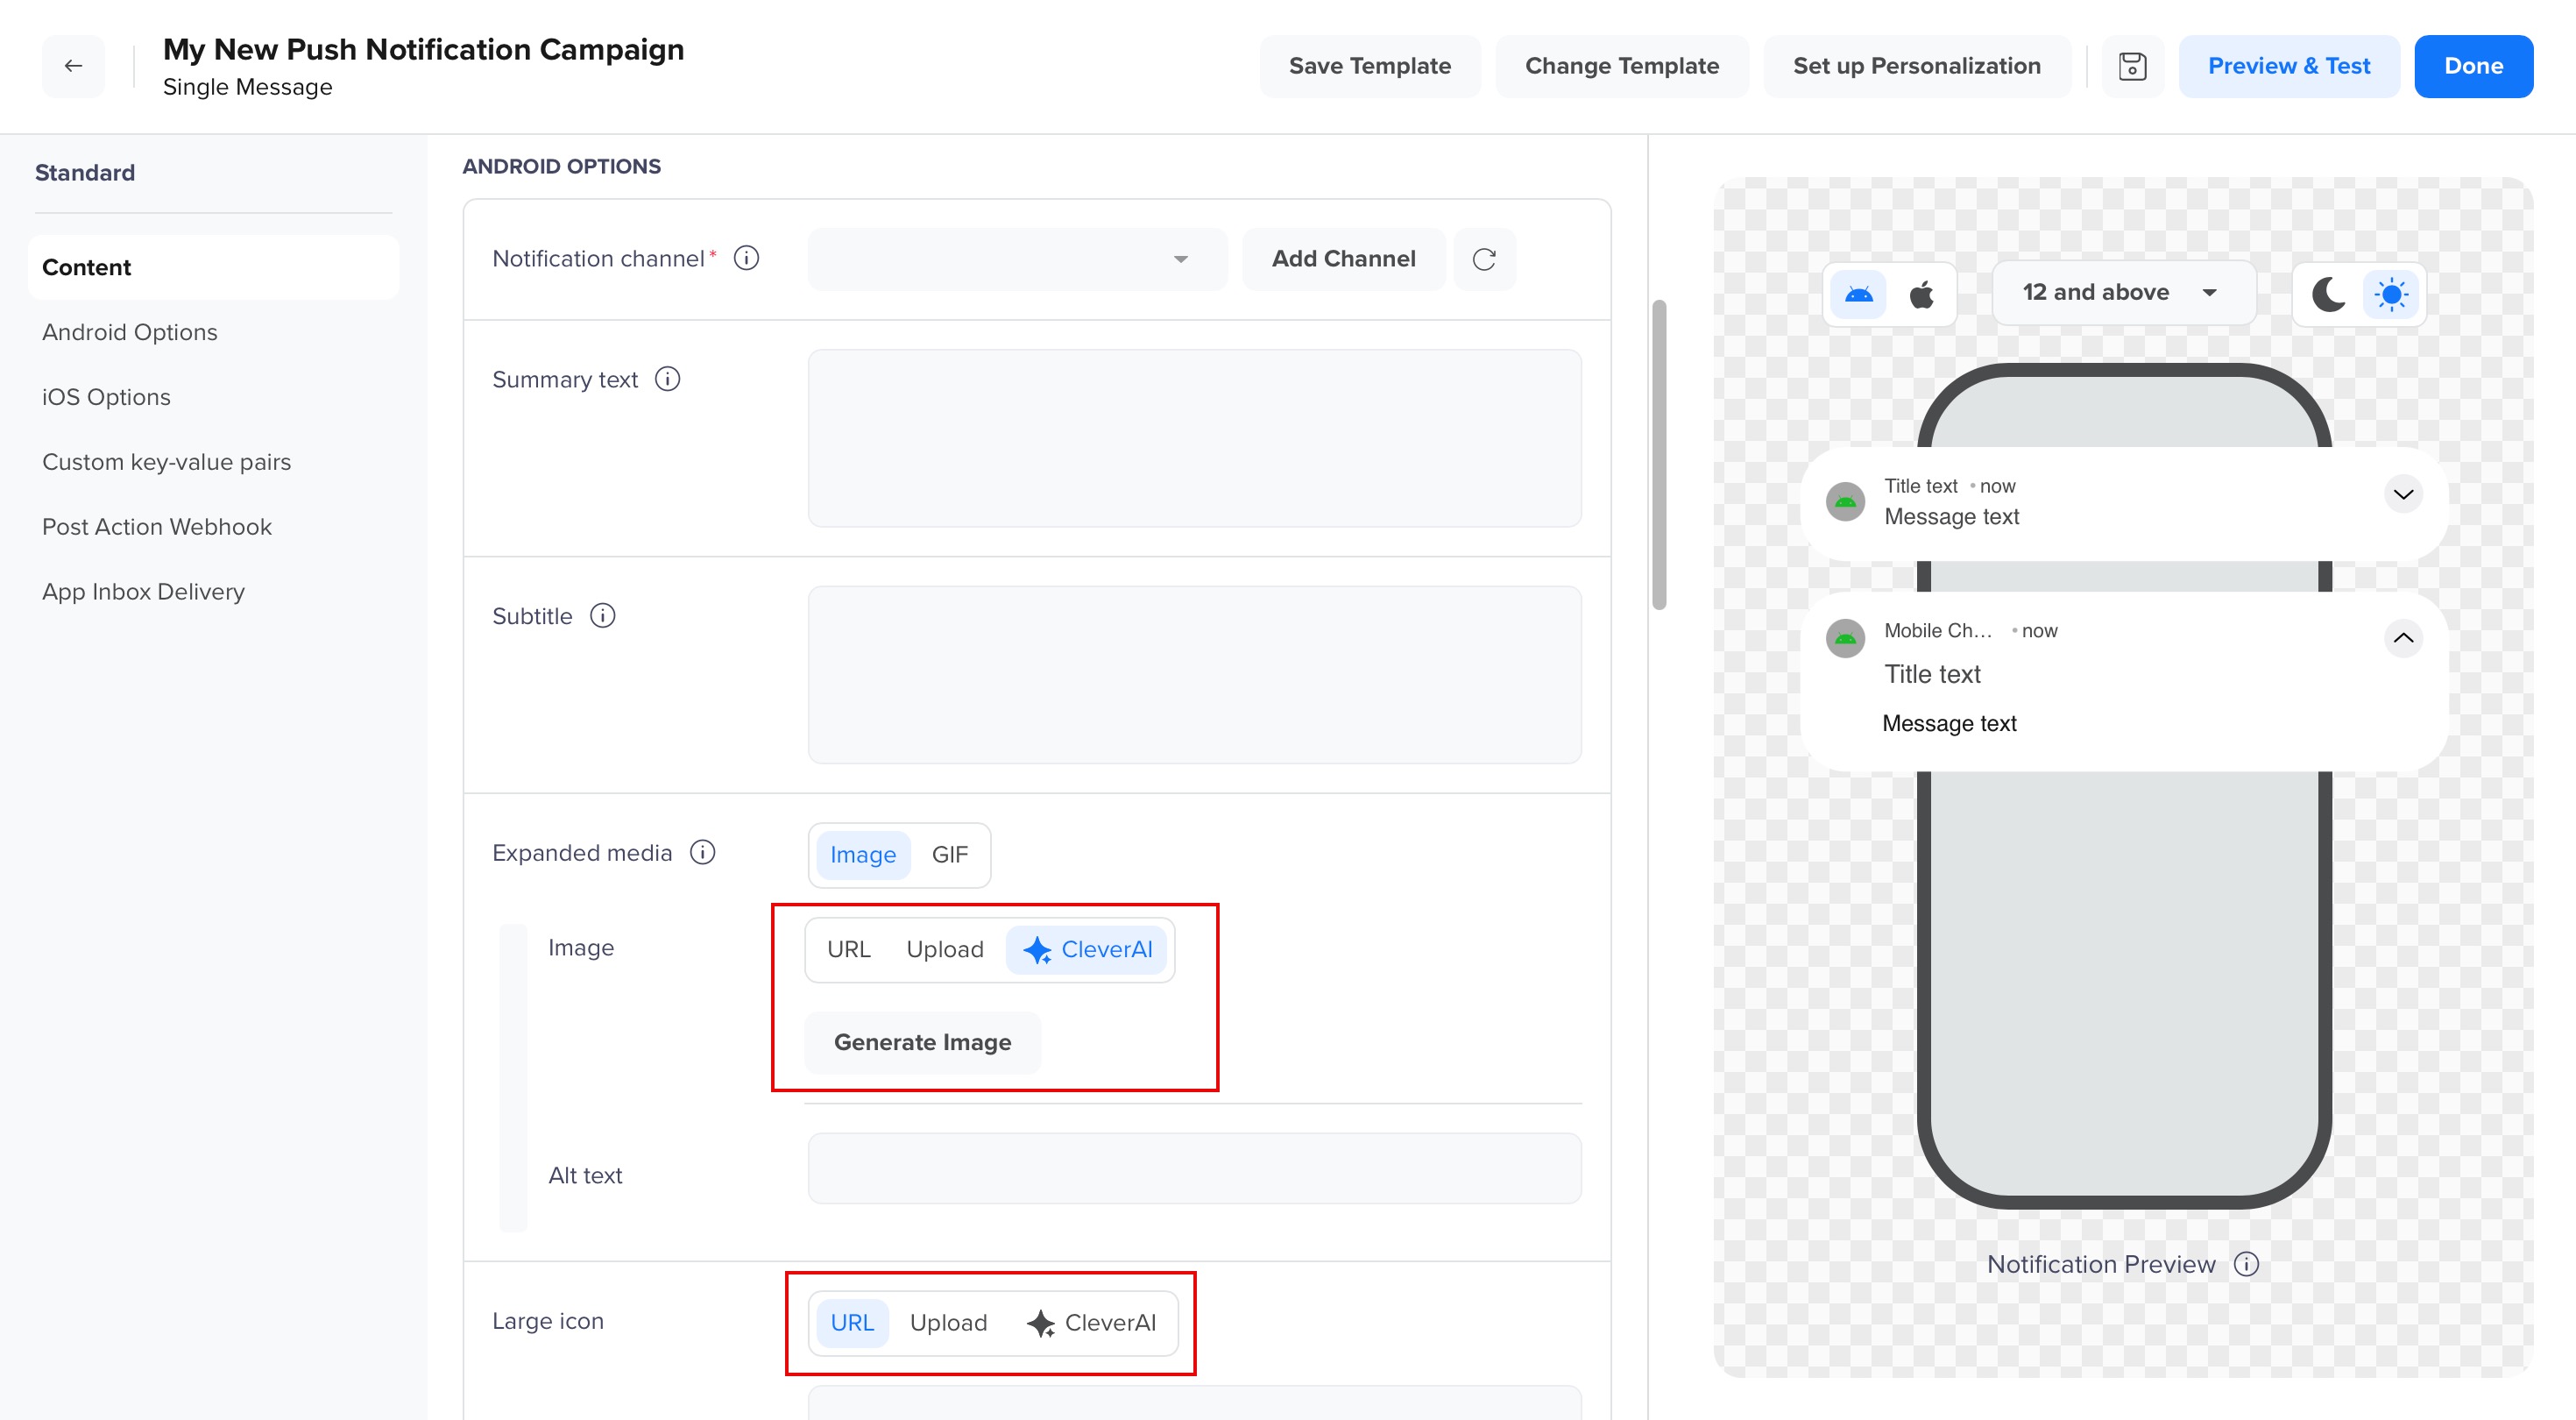2576x1420 pixels.
Task: Click the 'Standard' sidebar heading
Action: point(85,174)
